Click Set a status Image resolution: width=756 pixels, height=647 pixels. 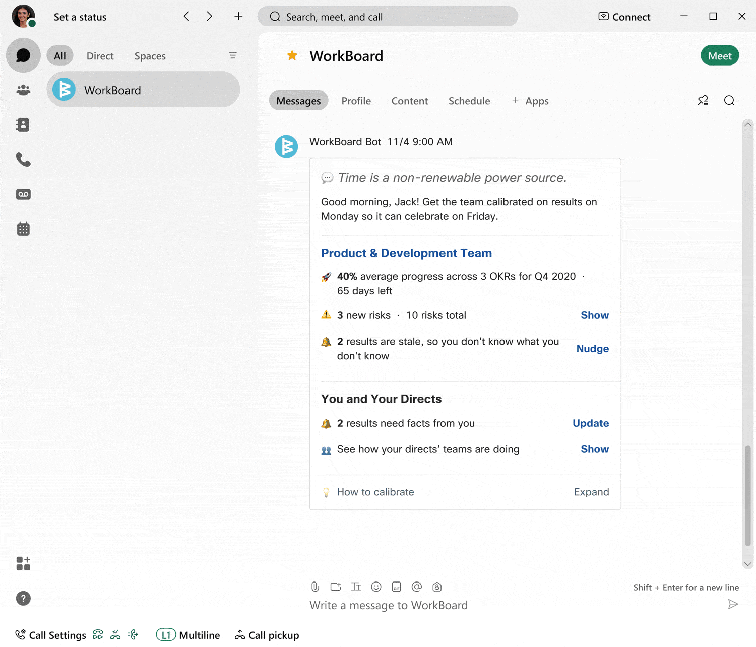point(80,17)
